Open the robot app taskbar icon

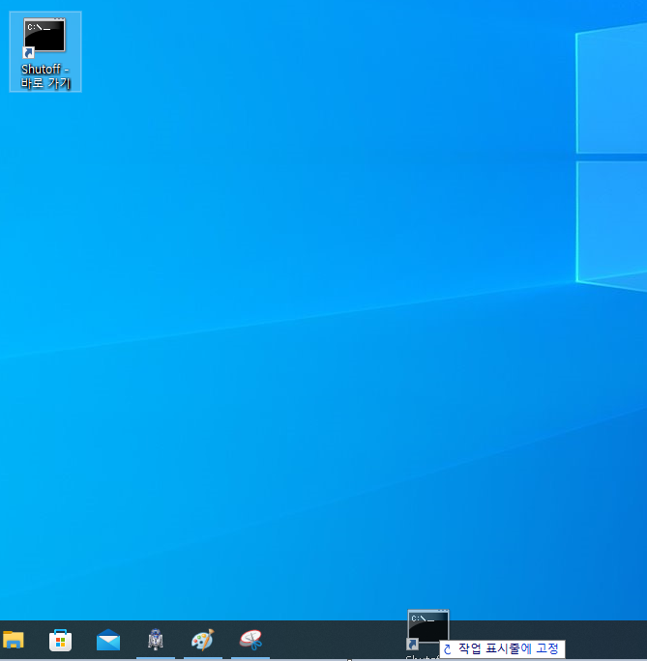pyautogui.click(x=156, y=640)
